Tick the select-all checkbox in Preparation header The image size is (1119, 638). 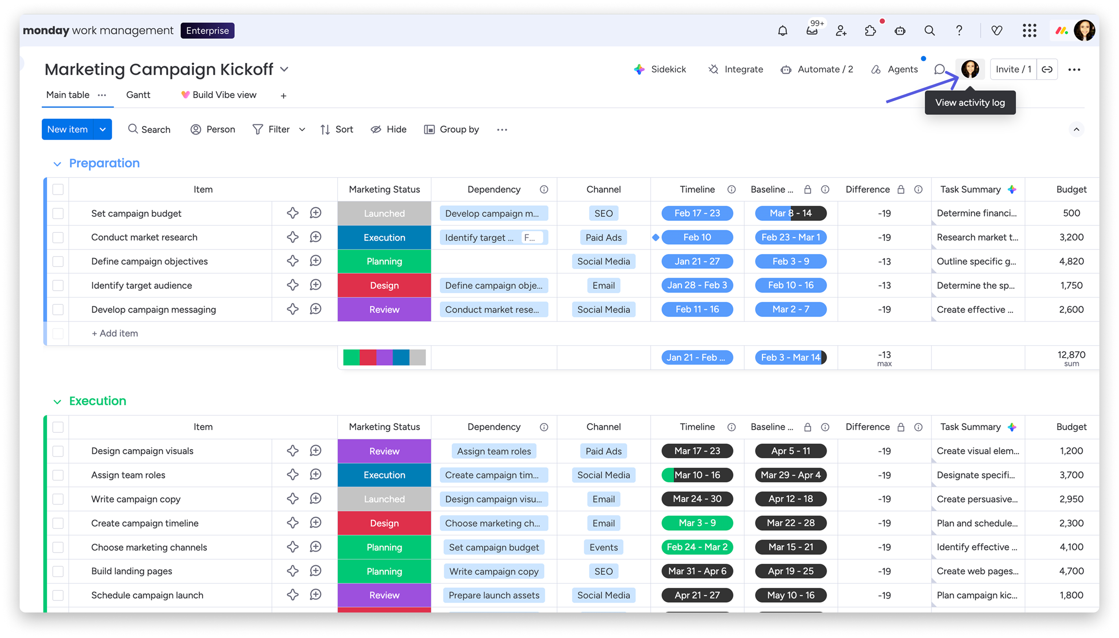pos(58,189)
